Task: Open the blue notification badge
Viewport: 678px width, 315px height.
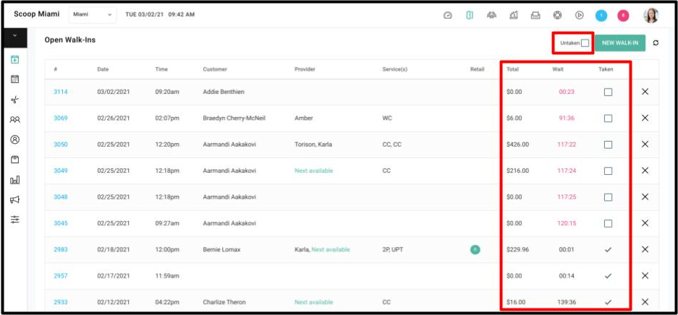Action: point(601,16)
